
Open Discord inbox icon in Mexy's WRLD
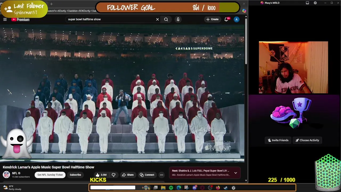[307, 3]
